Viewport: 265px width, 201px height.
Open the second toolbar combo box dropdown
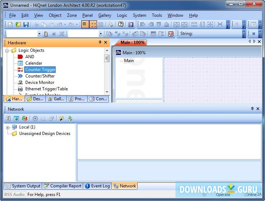(101, 34)
